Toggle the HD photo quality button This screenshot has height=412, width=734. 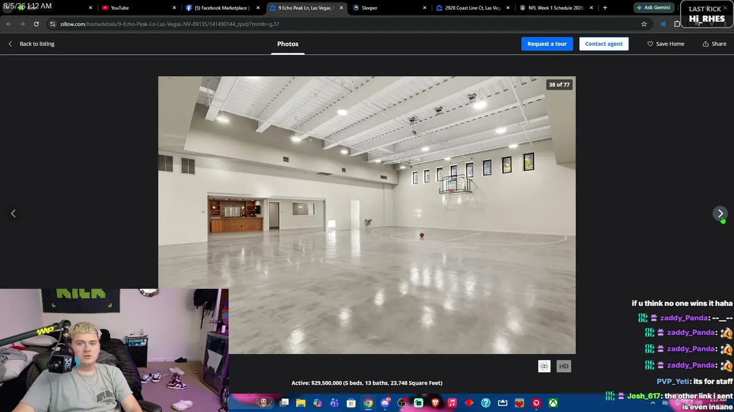[564, 366]
